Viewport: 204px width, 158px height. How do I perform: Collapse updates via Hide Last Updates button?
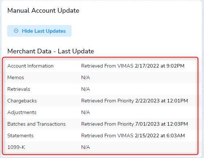(39, 31)
